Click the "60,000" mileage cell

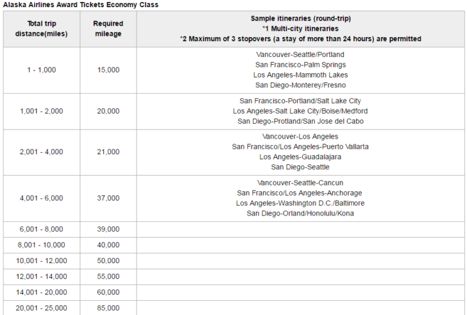tap(108, 293)
